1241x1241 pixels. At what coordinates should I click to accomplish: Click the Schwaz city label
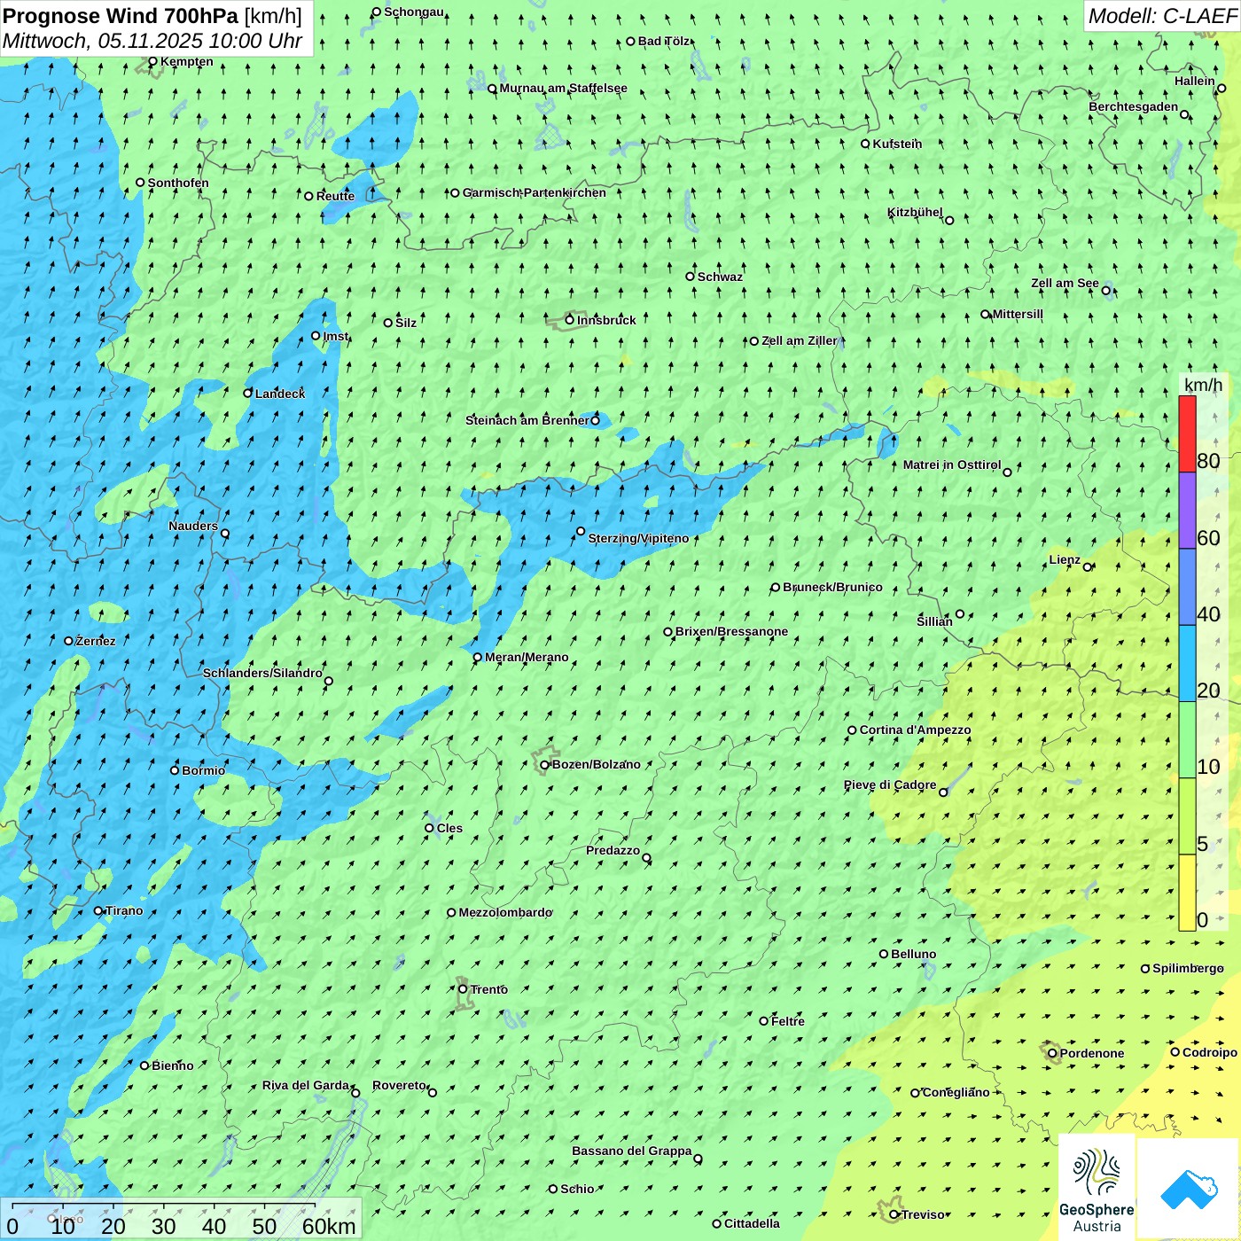pyautogui.click(x=720, y=277)
